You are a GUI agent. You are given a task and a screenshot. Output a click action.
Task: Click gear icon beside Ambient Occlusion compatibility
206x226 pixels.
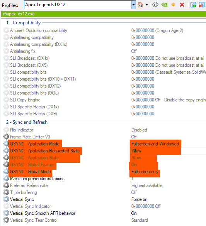(6, 30)
